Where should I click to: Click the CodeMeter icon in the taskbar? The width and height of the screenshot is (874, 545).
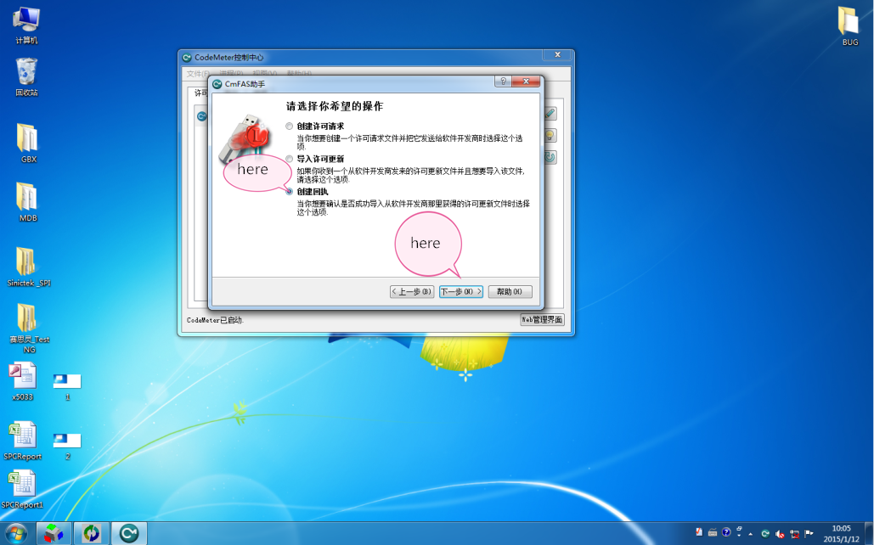click(129, 533)
